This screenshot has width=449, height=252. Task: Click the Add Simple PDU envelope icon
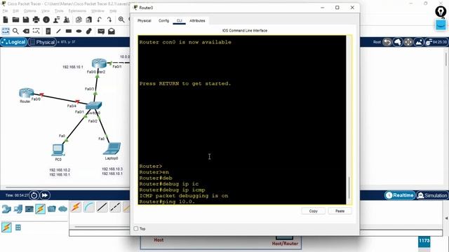101,31
